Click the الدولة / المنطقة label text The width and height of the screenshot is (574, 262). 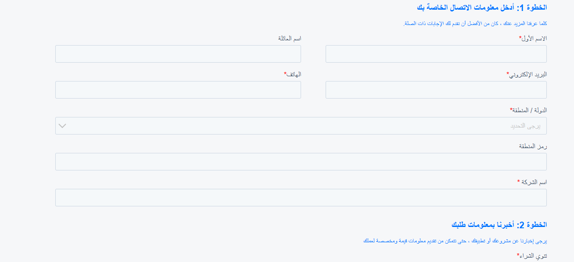(x=529, y=110)
